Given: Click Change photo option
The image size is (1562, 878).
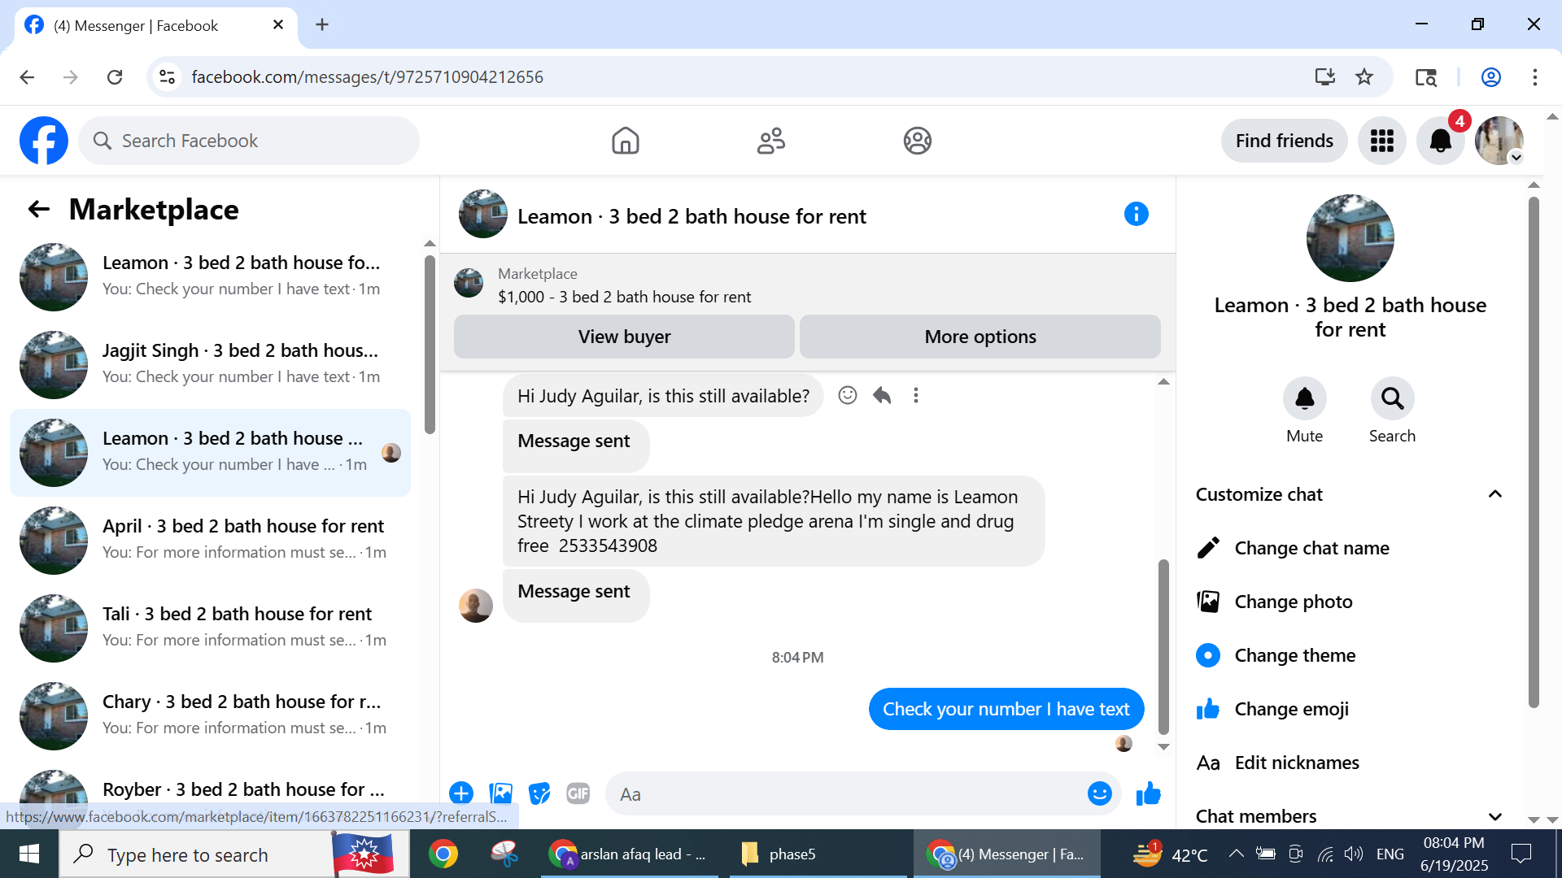Looking at the screenshot, I should (x=1350, y=602).
